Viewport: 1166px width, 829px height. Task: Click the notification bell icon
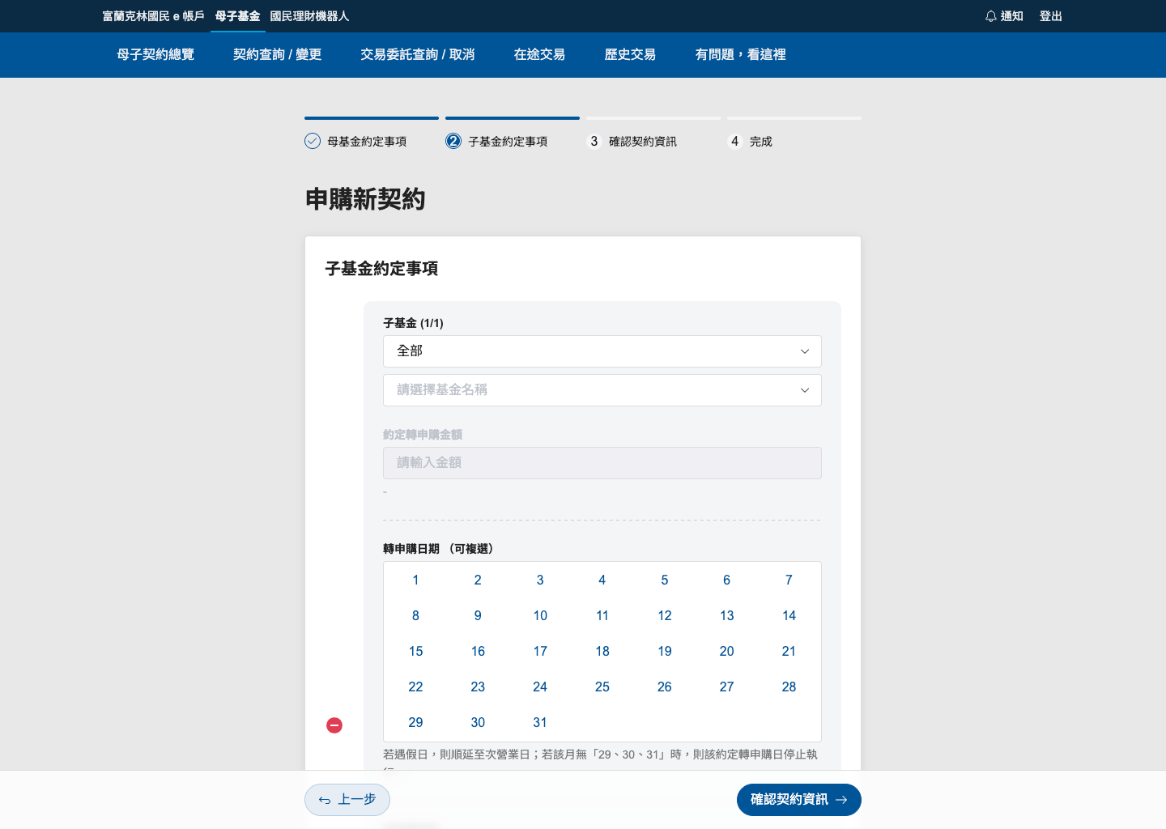click(990, 16)
